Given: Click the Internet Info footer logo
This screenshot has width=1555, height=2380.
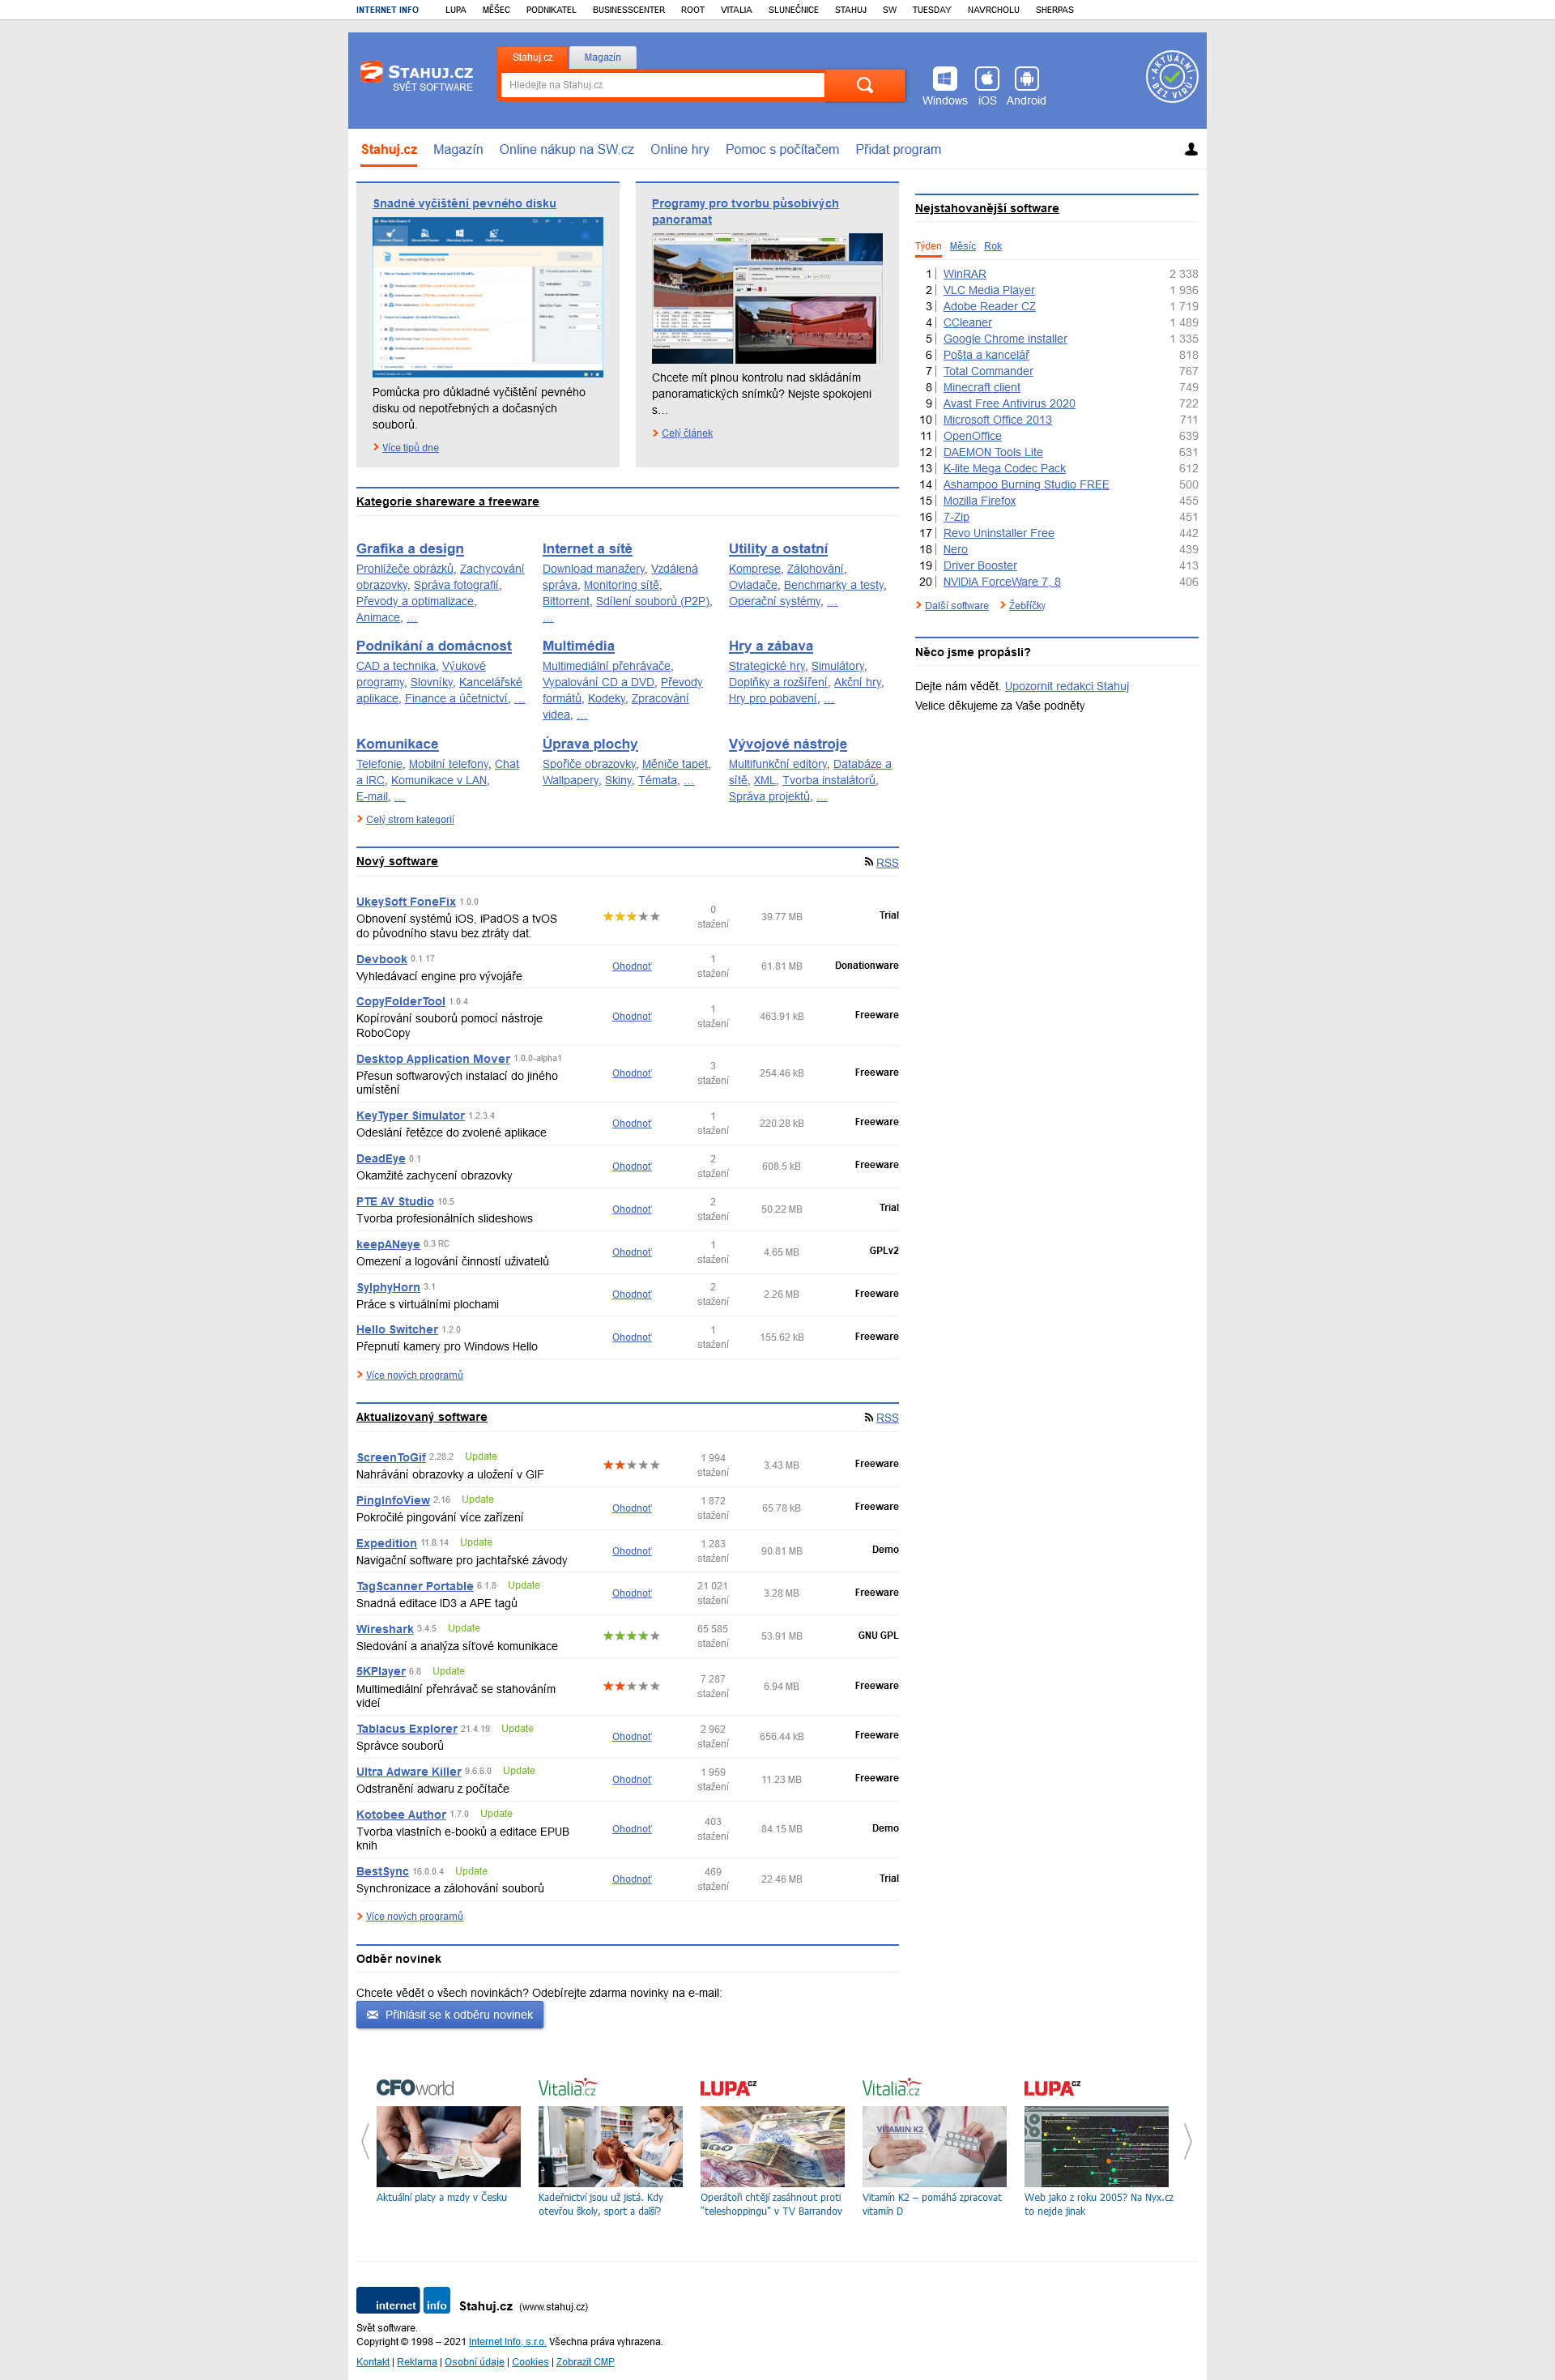Looking at the screenshot, I should point(403,2300).
